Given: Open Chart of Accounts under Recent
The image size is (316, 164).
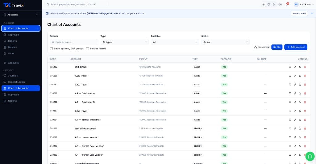Looking at the screenshot, I should [x=21, y=28].
